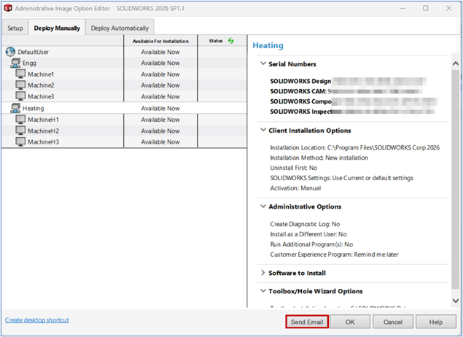Select MachineH3 in the tree
The height and width of the screenshot is (337, 463).
point(44,142)
